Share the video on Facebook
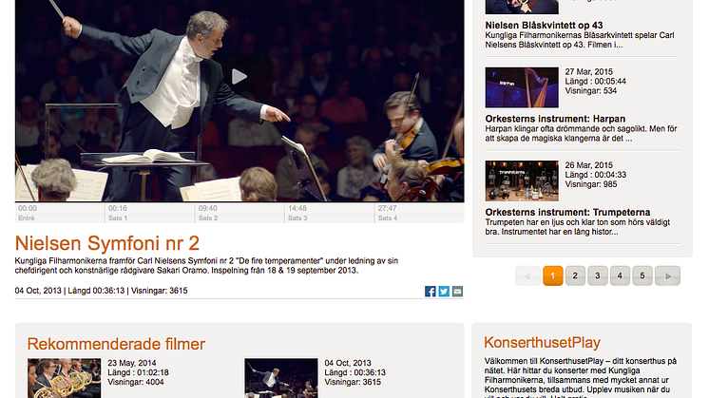The height and width of the screenshot is (398, 709). [430, 292]
